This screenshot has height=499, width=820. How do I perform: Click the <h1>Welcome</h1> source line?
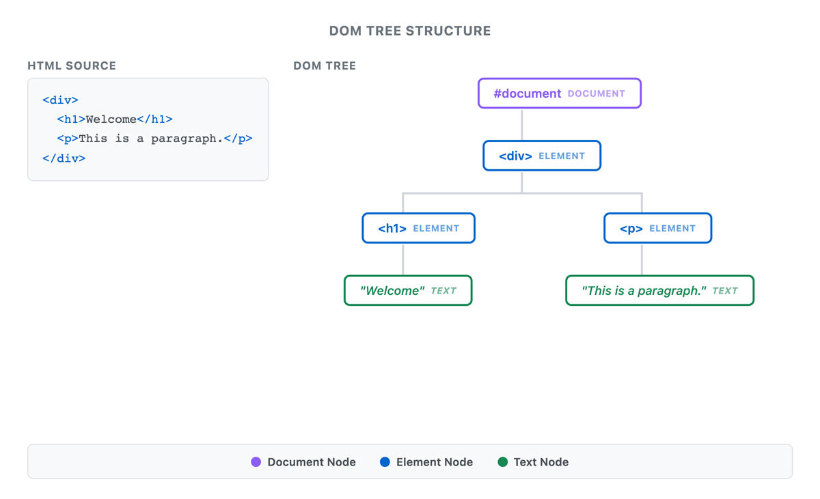point(115,119)
